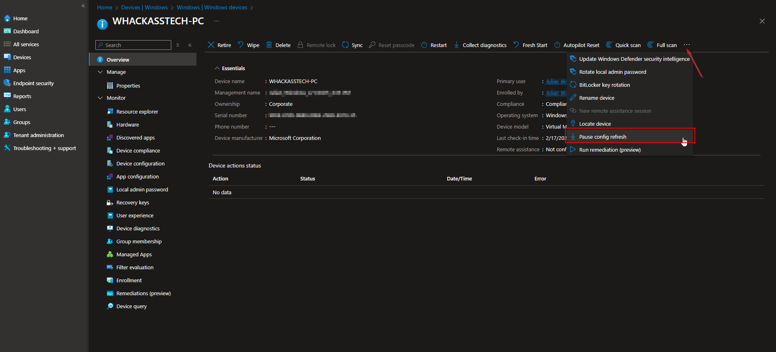Select Rotate local admin password
This screenshot has width=776, height=352.
(630, 72)
